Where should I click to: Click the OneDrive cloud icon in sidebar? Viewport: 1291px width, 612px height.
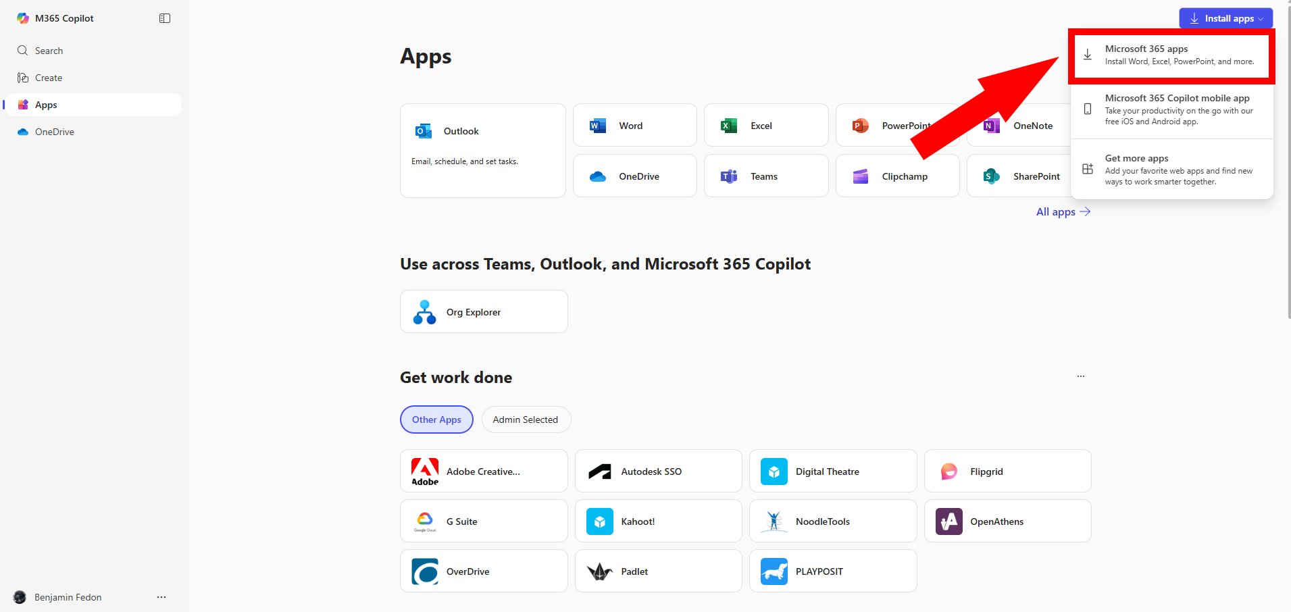click(x=23, y=132)
